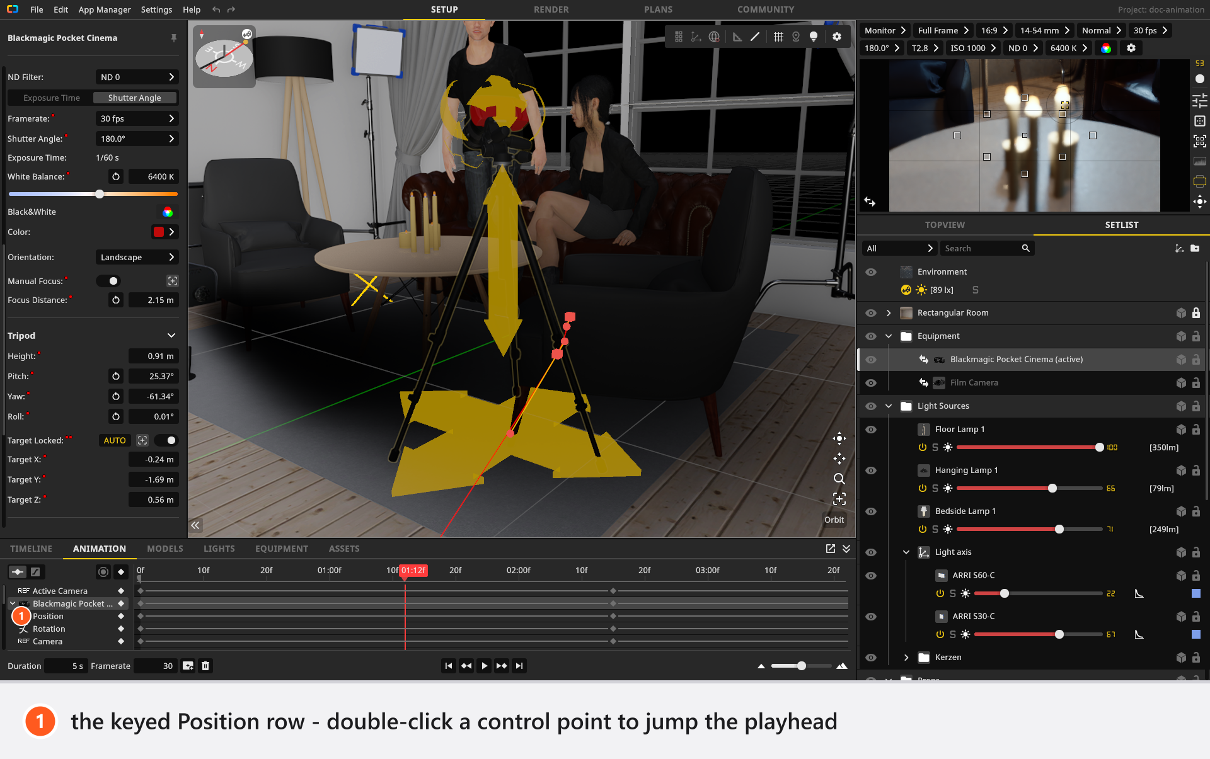Collapse the left panel with double chevron
The image size is (1210, 759).
pos(195,525)
